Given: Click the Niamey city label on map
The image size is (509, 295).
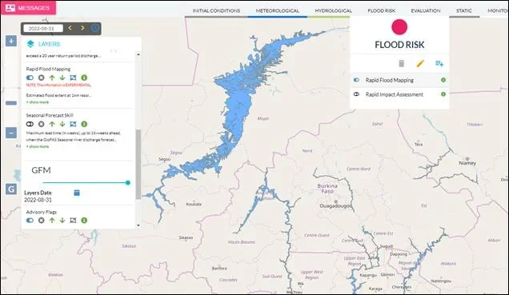Looking at the screenshot, I should 467,163.
